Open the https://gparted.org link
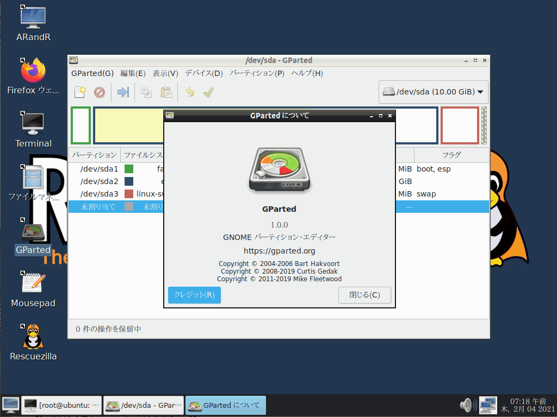 pos(279,251)
